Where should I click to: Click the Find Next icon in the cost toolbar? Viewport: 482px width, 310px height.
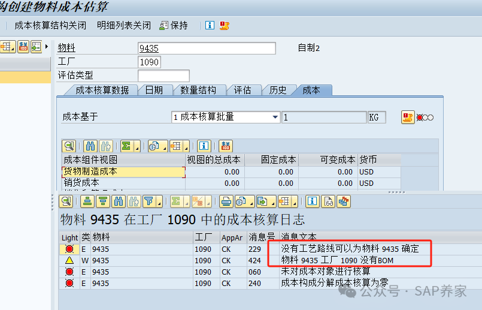click(x=106, y=146)
